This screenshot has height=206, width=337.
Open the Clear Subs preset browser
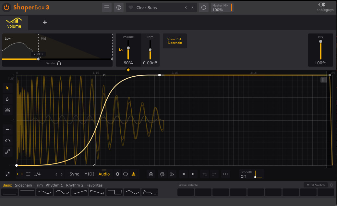pos(147,7)
